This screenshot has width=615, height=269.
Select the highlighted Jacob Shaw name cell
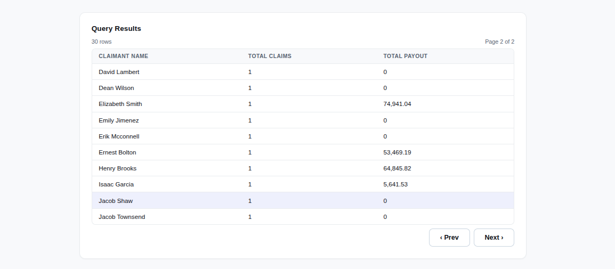[116, 201]
